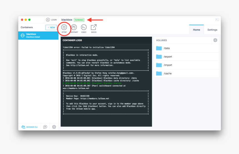
Task: Click the yellow macOS minimize button
Action: tap(26, 20)
